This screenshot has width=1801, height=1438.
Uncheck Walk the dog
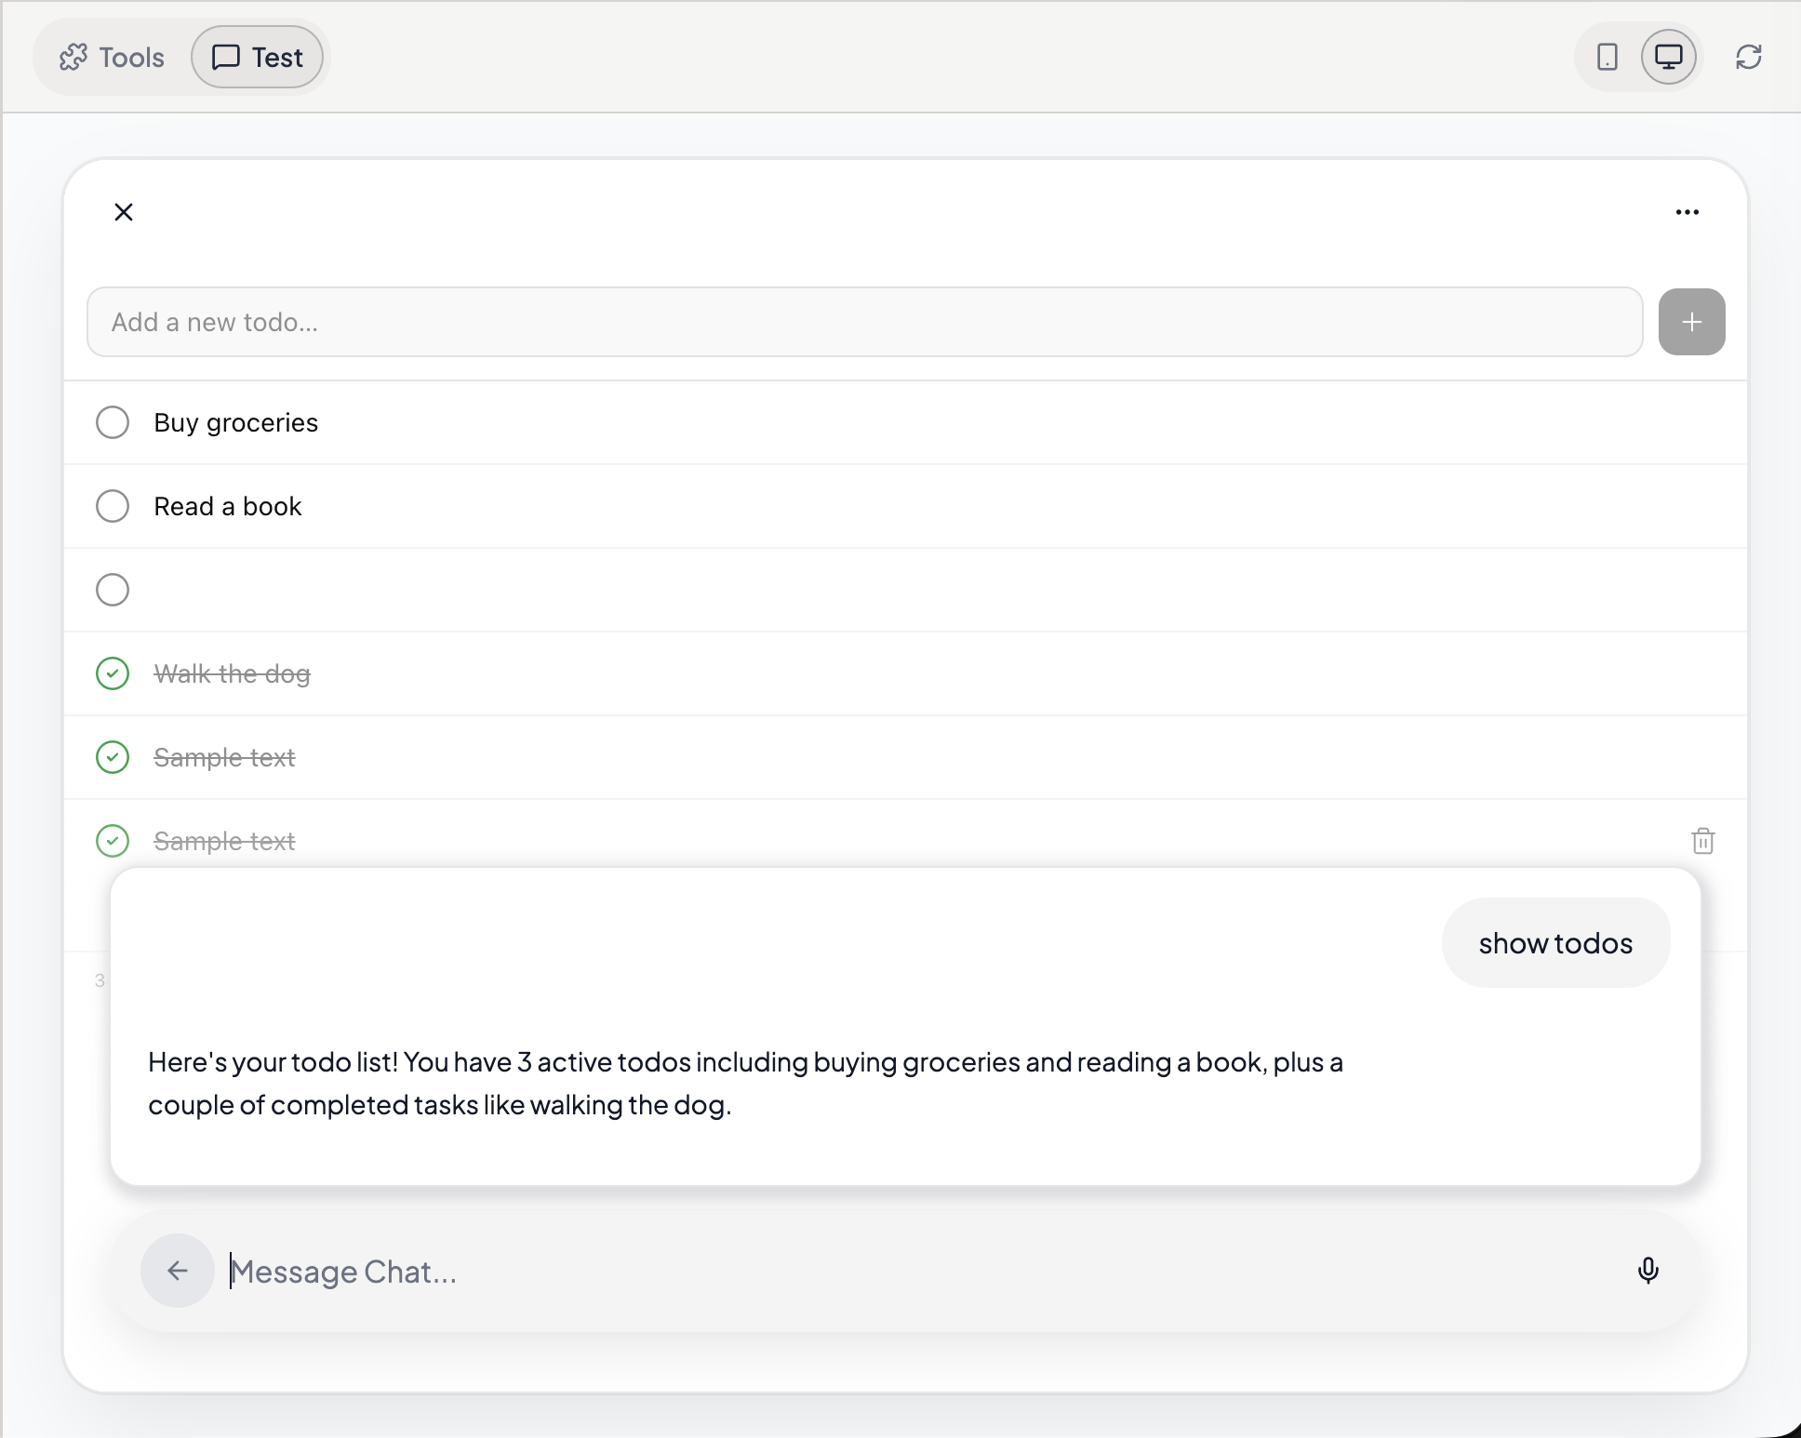113,673
